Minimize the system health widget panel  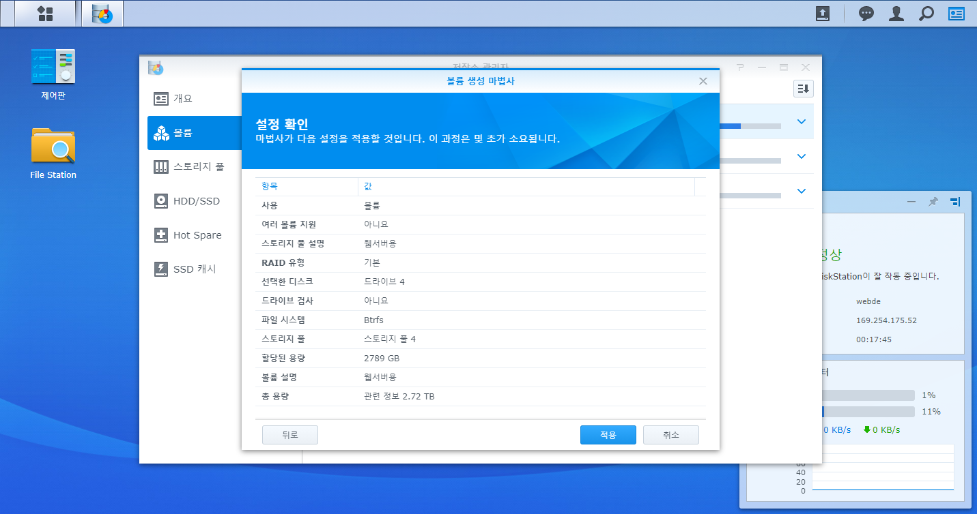(911, 202)
